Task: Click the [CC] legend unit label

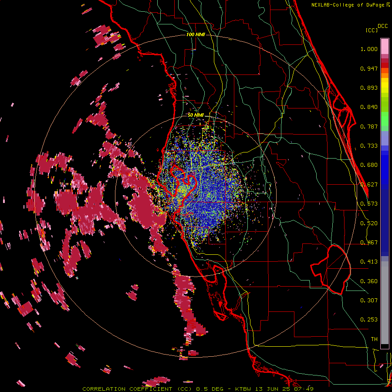Action: pyautogui.click(x=372, y=30)
